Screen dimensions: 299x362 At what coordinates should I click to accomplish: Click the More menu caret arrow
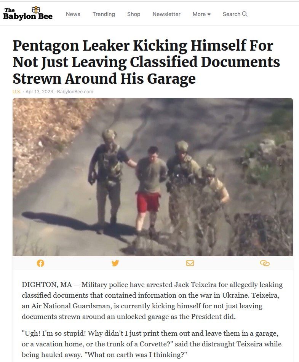pos(209,14)
